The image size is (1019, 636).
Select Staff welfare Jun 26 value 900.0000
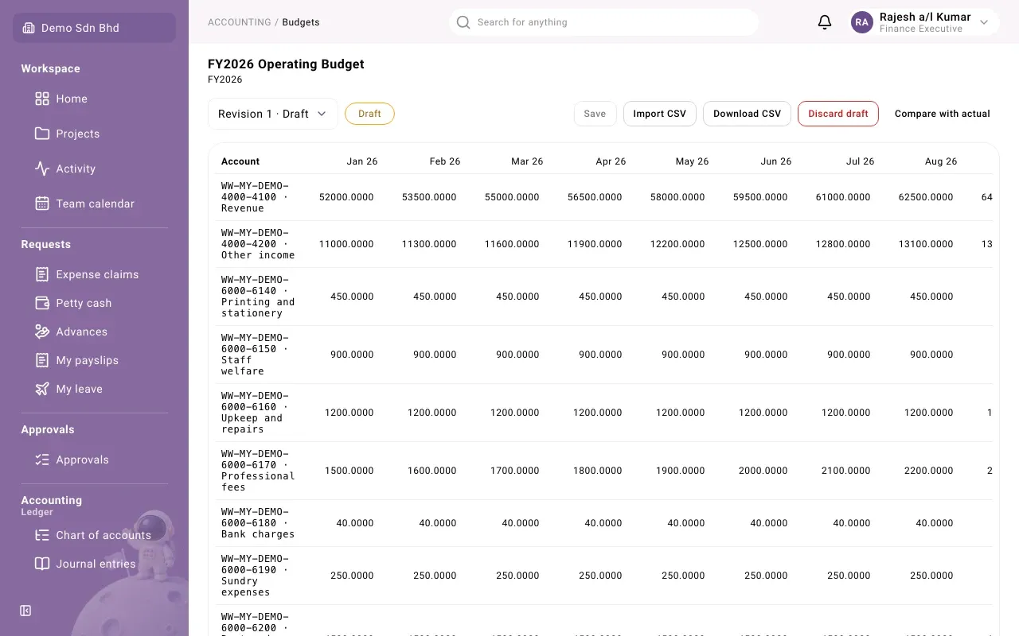[x=766, y=355]
